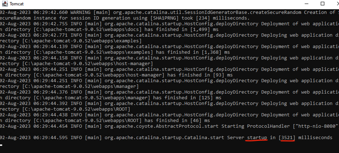Viewport: 339px width, 153px height.
Task: Click the Tomcat Java icon in title bar
Action: [x=5, y=4]
